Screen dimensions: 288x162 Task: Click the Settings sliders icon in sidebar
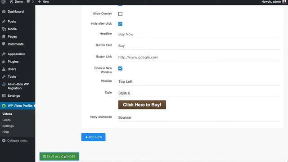[4, 96]
